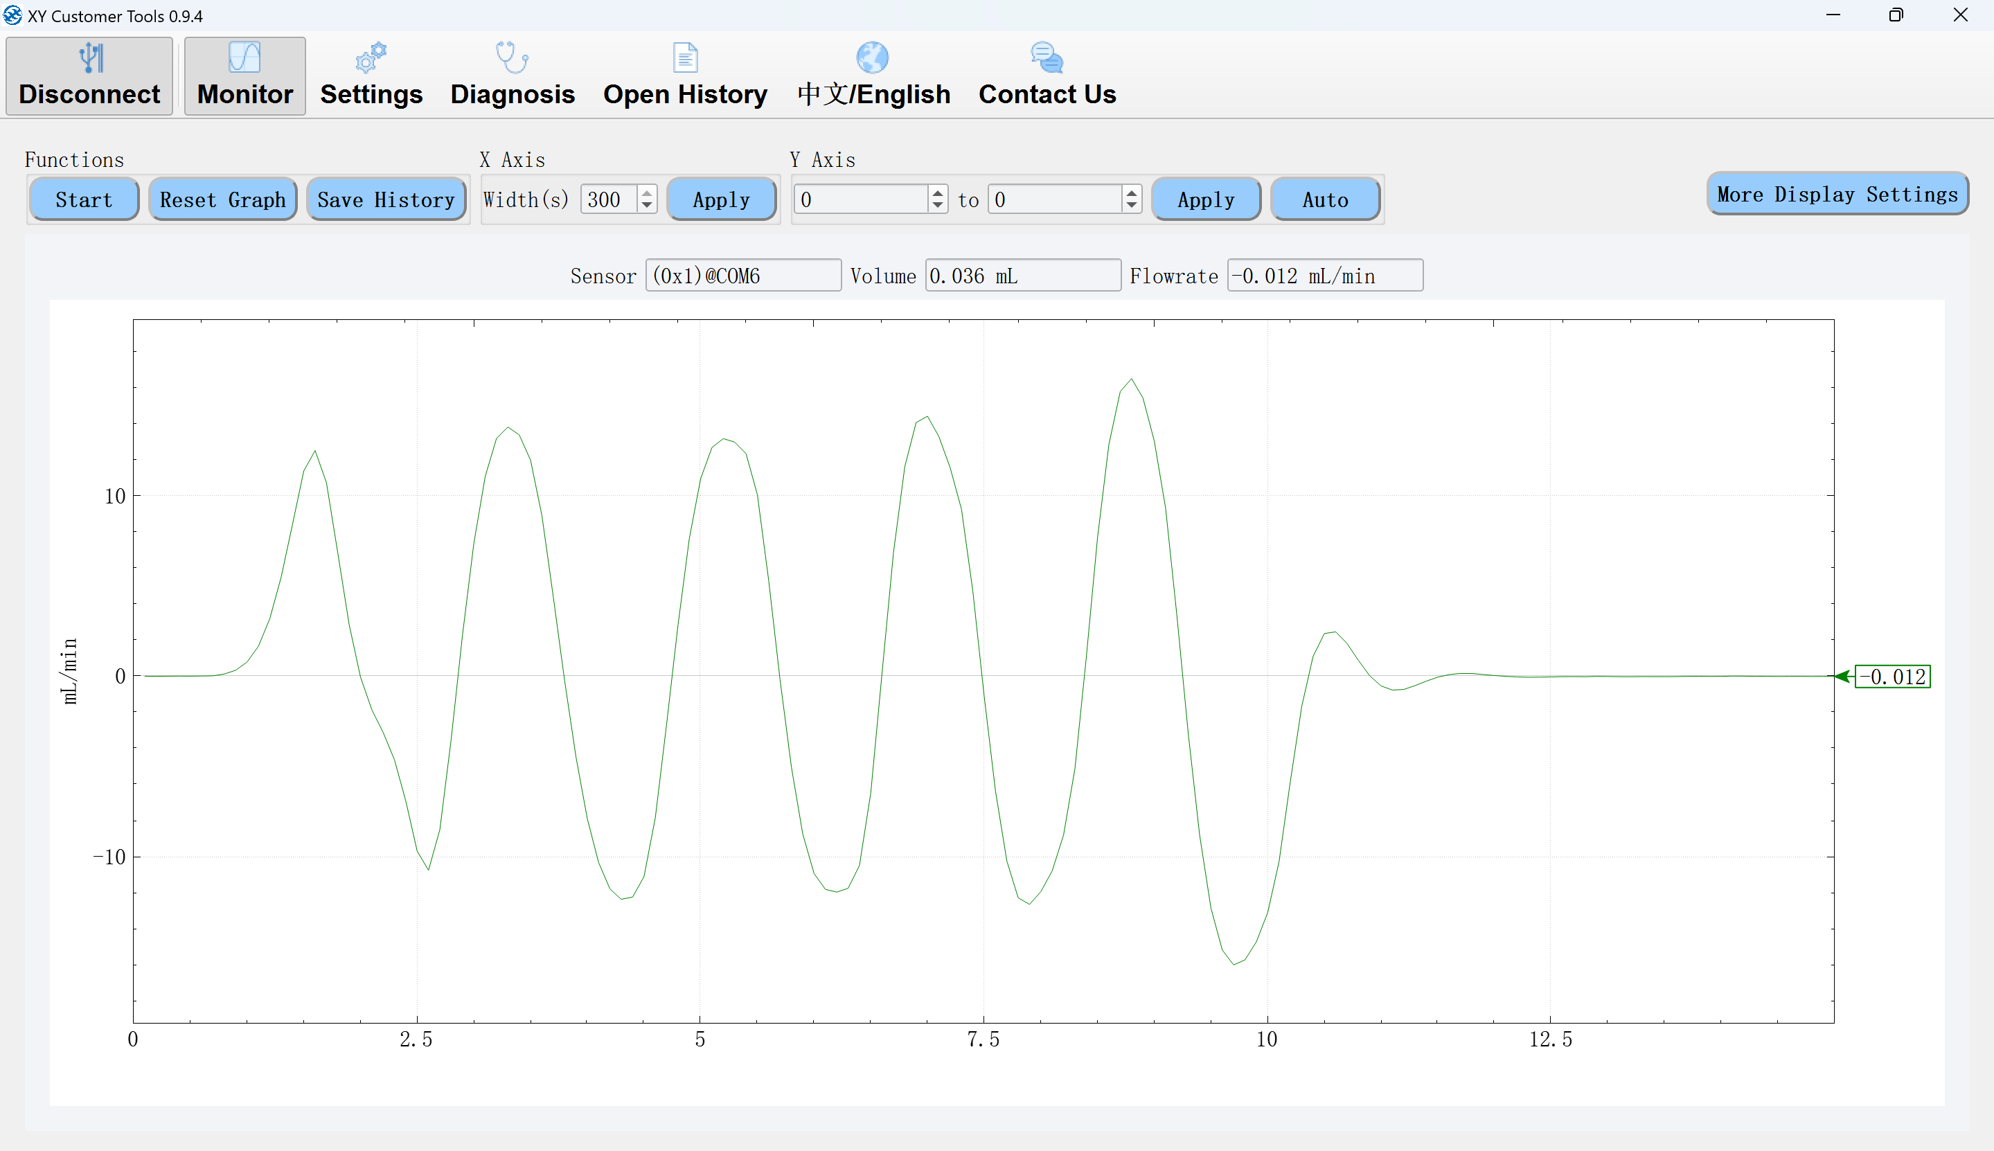Click the -0.012 flowrate marker on graph

tap(1891, 677)
